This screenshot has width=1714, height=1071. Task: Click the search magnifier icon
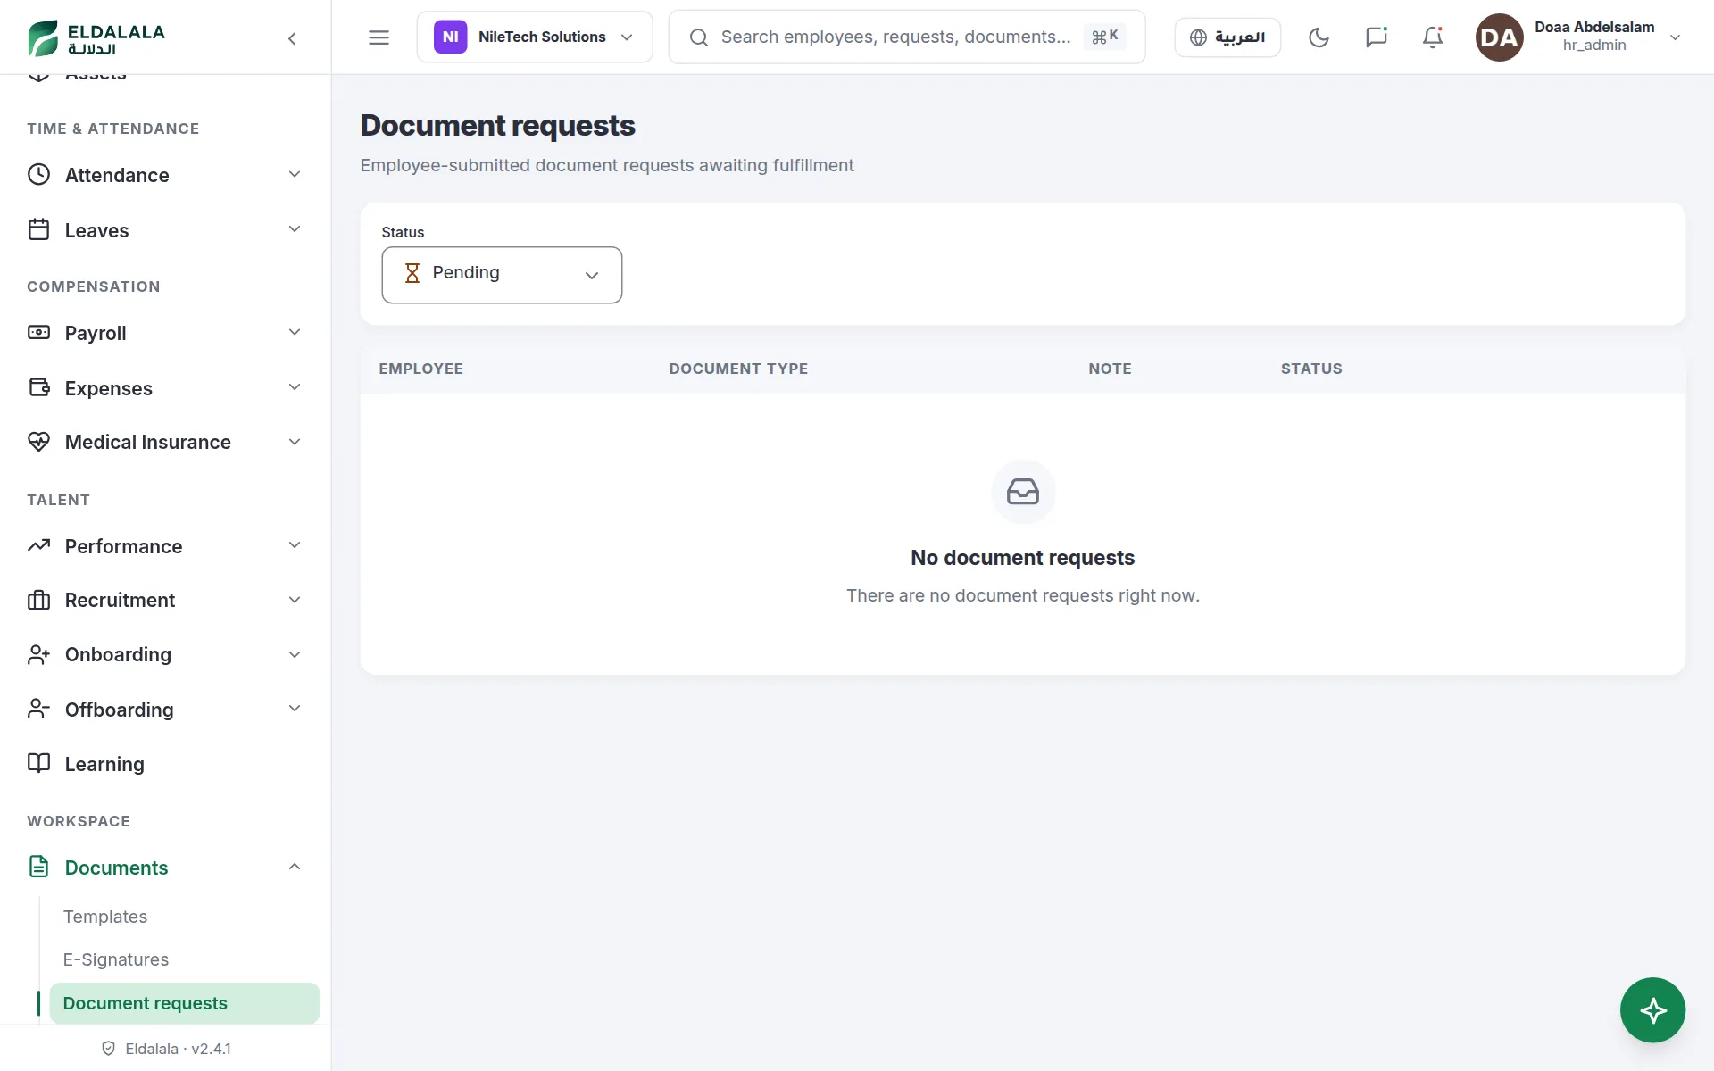[x=699, y=37]
